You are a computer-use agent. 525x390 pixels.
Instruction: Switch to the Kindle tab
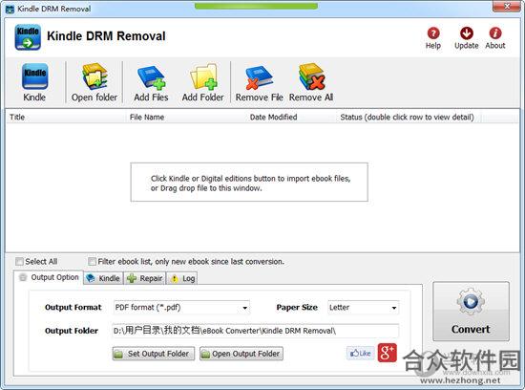point(103,278)
